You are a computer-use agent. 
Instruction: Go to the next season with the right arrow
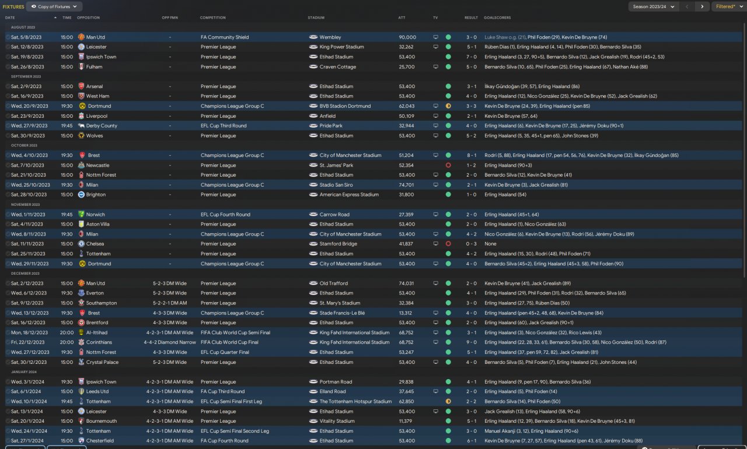pos(702,6)
